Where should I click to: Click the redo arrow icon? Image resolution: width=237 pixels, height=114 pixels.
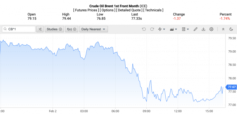152,29
